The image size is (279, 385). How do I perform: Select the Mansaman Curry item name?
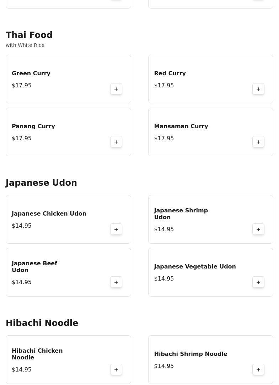click(181, 126)
